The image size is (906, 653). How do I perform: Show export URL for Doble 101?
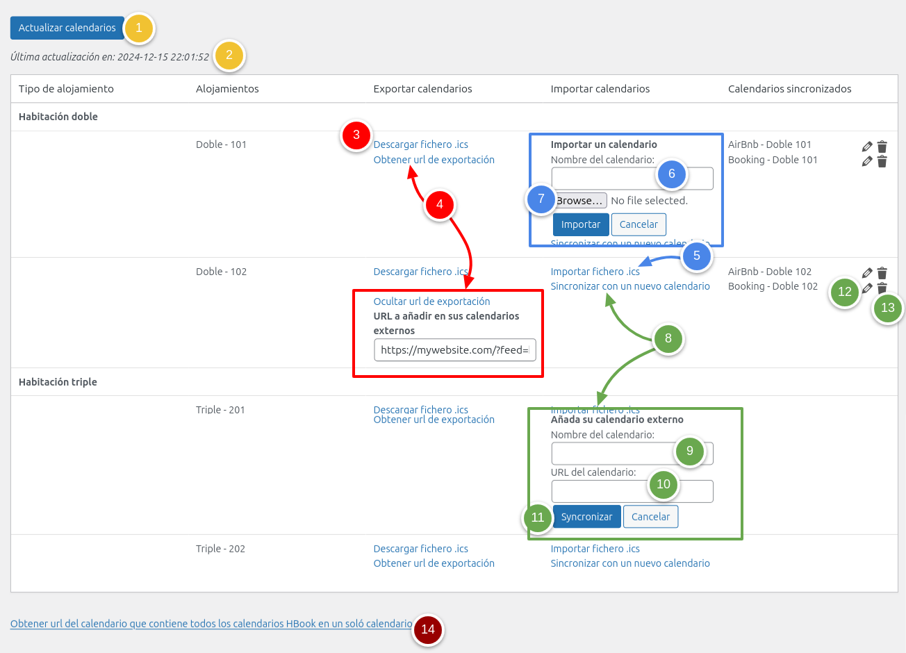tap(434, 160)
